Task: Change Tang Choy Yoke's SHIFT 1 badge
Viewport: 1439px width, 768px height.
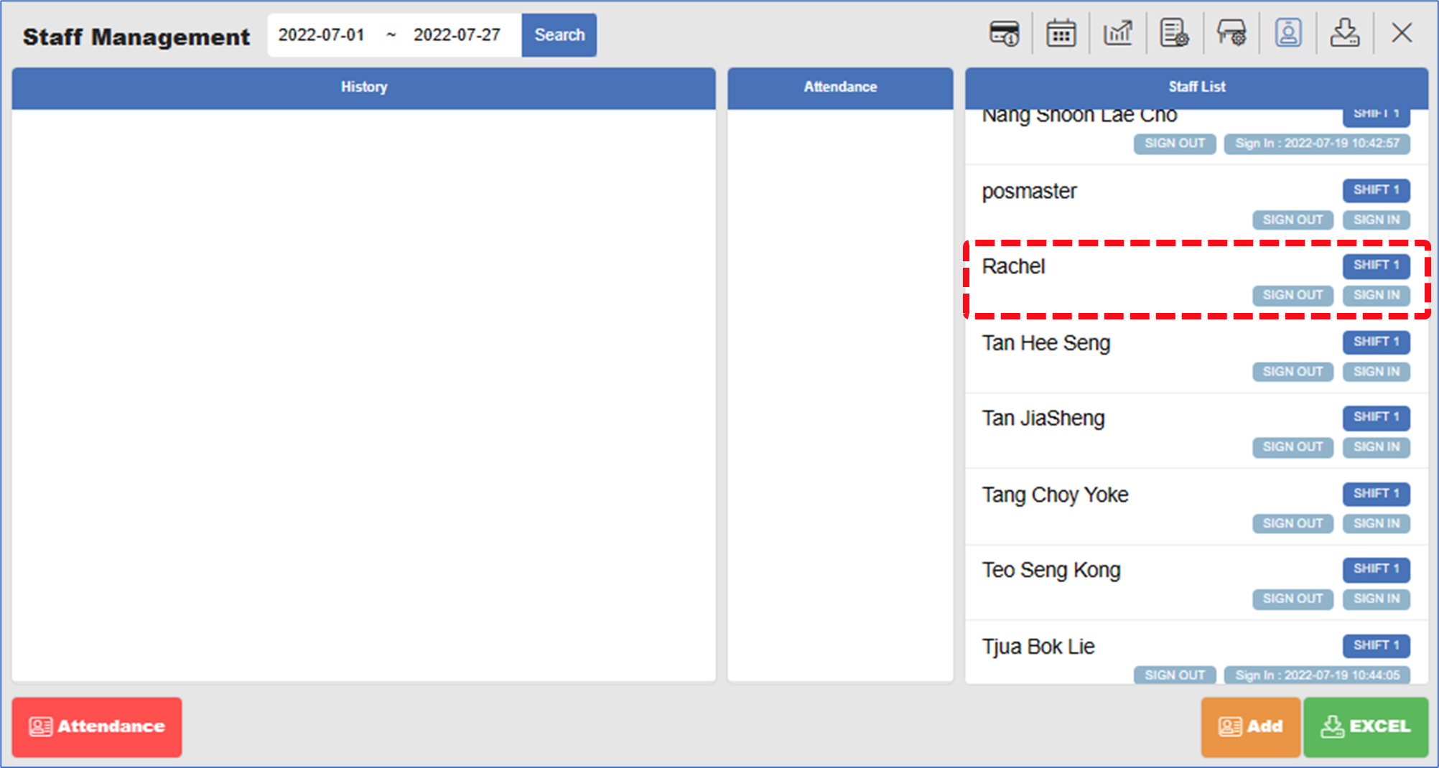Action: (1376, 494)
